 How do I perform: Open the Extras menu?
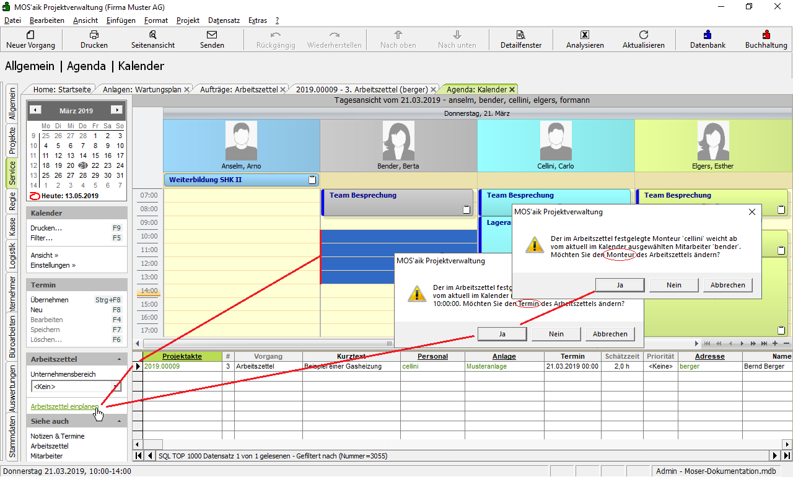(257, 20)
